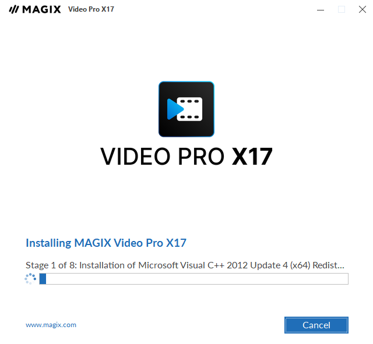Click the bold 'X17' in the heading
Screen dimensions: 373x344
pyautogui.click(x=252, y=157)
